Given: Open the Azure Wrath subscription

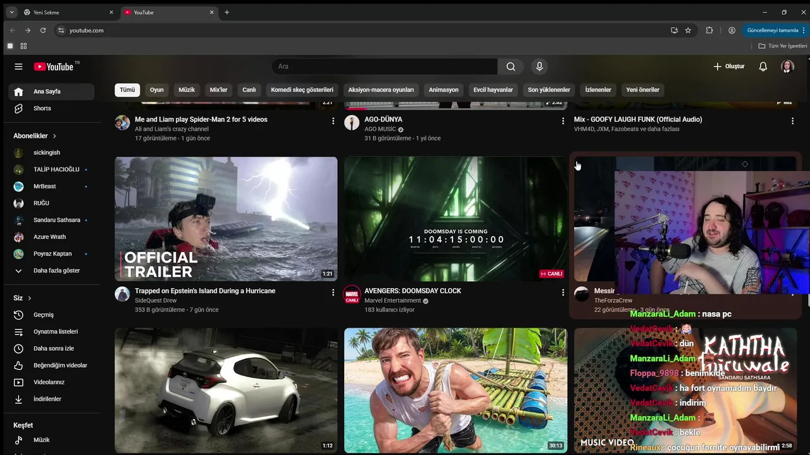Looking at the screenshot, I should [51, 237].
